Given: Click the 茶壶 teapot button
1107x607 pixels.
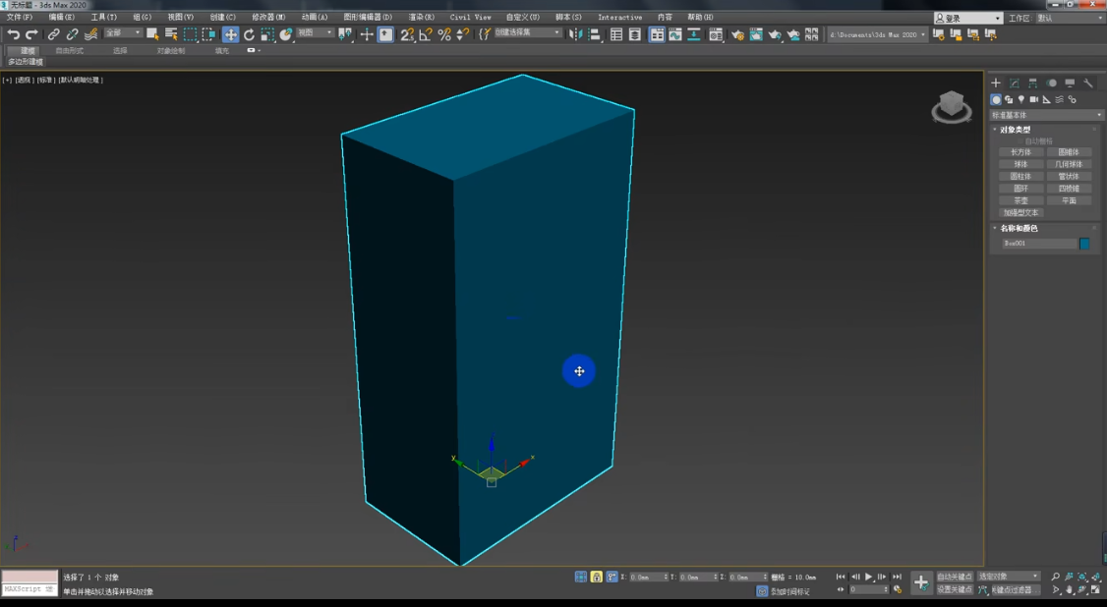Looking at the screenshot, I should pos(1020,200).
